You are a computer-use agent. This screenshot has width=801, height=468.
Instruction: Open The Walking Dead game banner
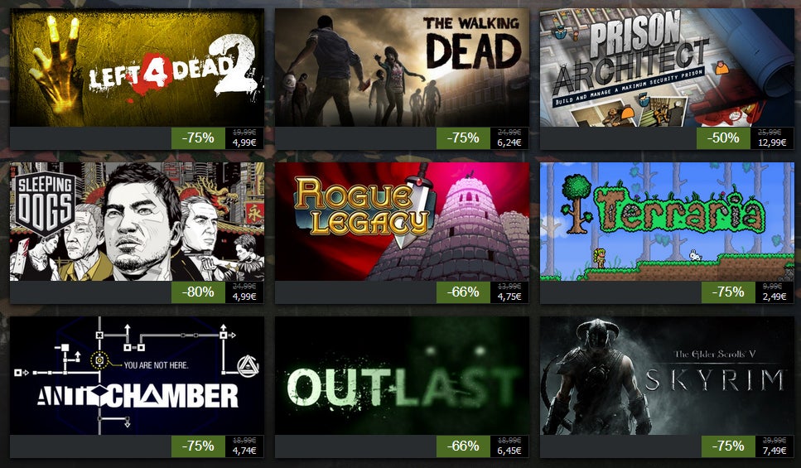point(402,67)
